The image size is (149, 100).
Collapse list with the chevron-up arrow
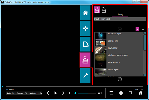coord(143,29)
